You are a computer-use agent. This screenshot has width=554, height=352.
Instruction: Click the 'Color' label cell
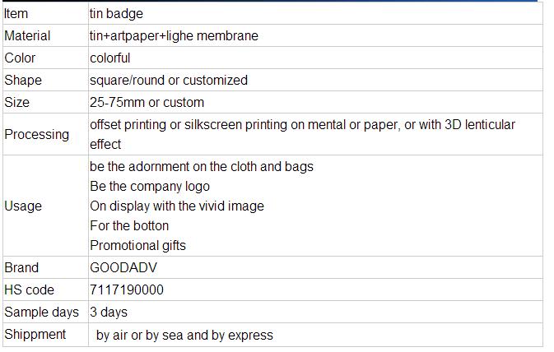pos(45,58)
